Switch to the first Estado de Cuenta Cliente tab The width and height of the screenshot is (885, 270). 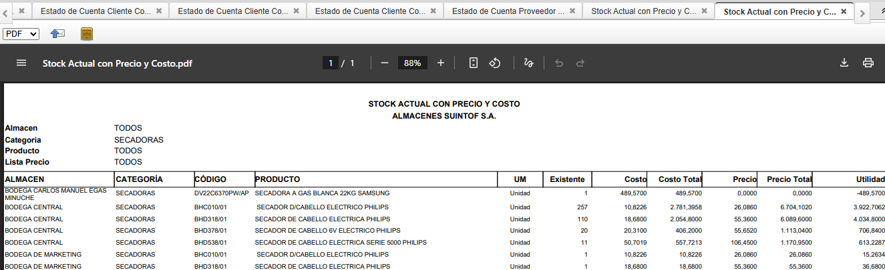[x=95, y=11]
